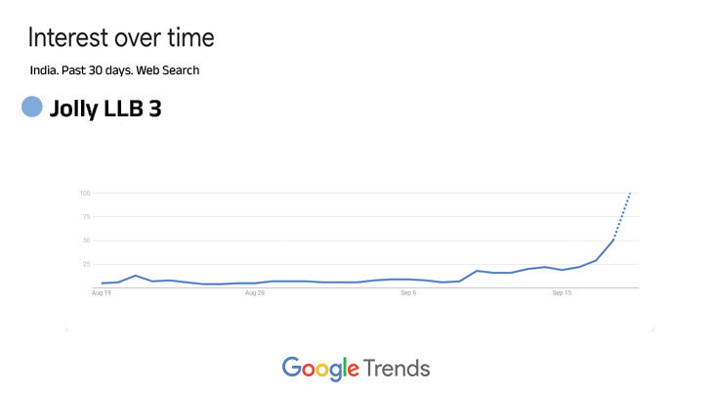Click the point where the solid line ends near 50

tap(613, 239)
